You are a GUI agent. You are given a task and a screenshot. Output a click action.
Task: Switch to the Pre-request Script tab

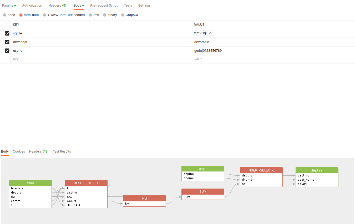click(104, 5)
